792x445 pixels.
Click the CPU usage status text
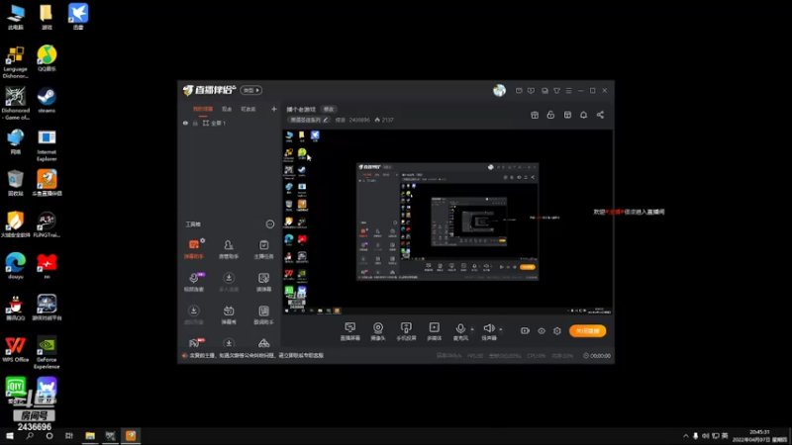click(x=536, y=356)
